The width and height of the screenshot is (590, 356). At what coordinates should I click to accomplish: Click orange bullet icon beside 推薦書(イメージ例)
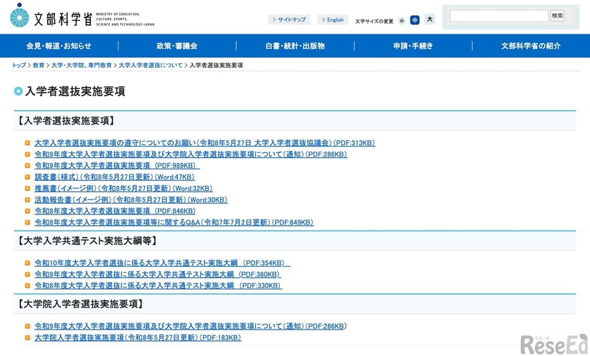27,188
